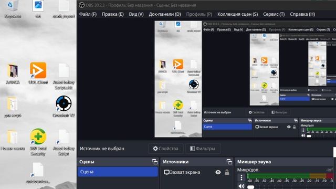Toggle lock on Захват экрана source

227,172
